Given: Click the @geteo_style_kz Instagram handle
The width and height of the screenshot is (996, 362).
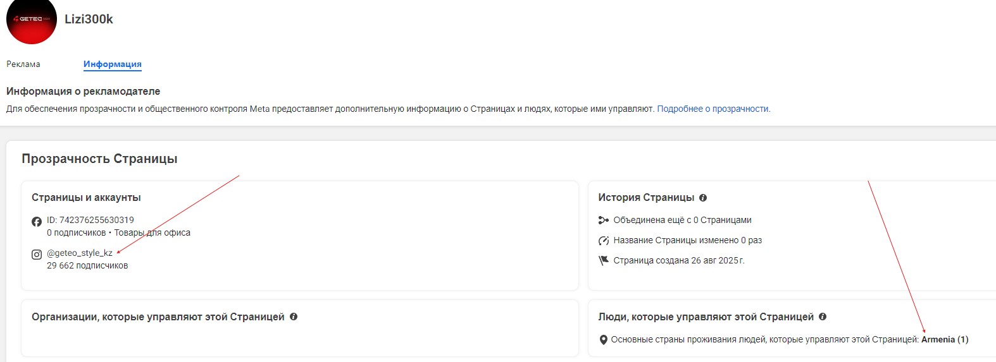Looking at the screenshot, I should pyautogui.click(x=80, y=253).
